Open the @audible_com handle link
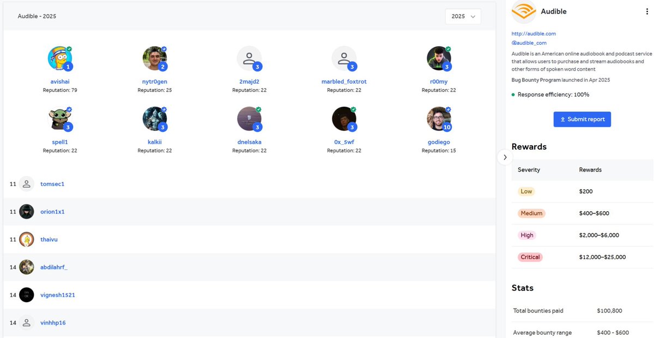Image resolution: width=654 pixels, height=338 pixels. click(529, 43)
